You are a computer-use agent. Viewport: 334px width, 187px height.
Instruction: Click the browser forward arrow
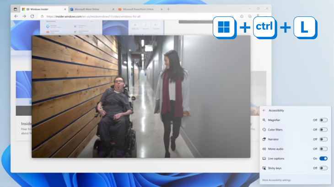pos(24,16)
